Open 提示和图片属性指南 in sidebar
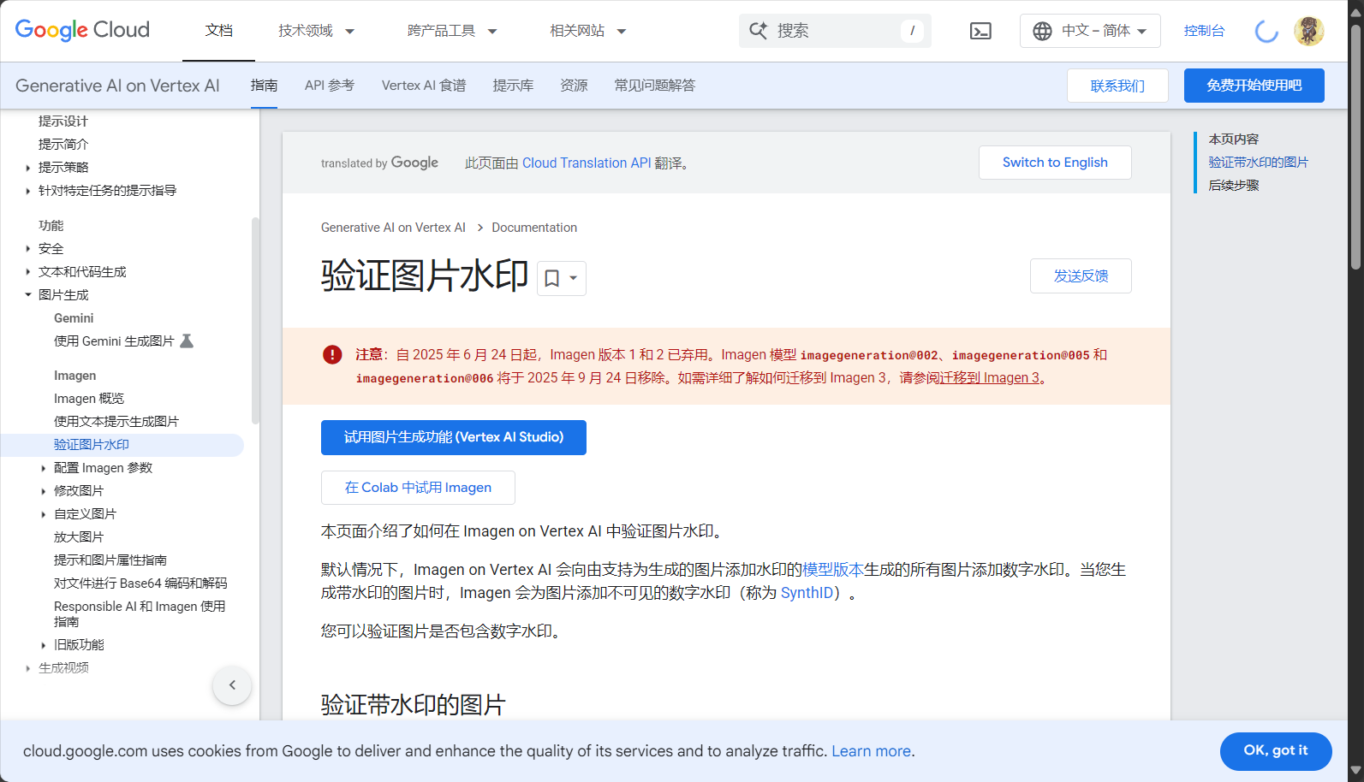Screen dimensions: 1364x782 [110, 560]
